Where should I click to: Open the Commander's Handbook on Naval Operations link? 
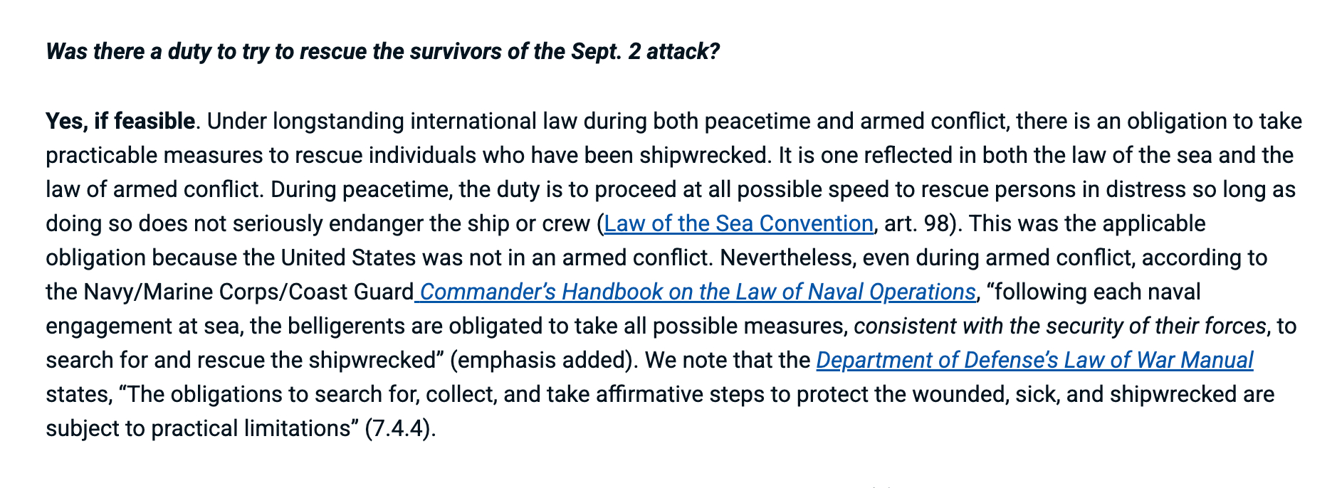(697, 292)
